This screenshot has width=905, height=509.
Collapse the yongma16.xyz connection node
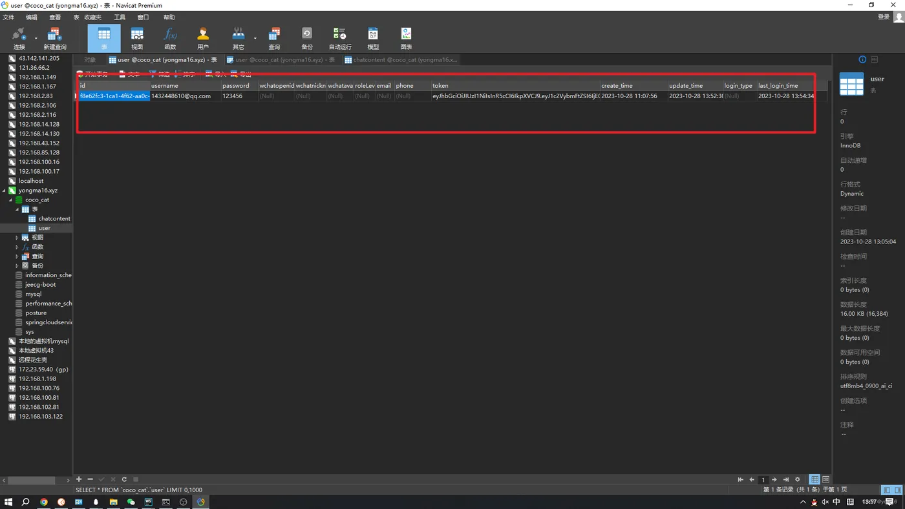tap(4, 191)
